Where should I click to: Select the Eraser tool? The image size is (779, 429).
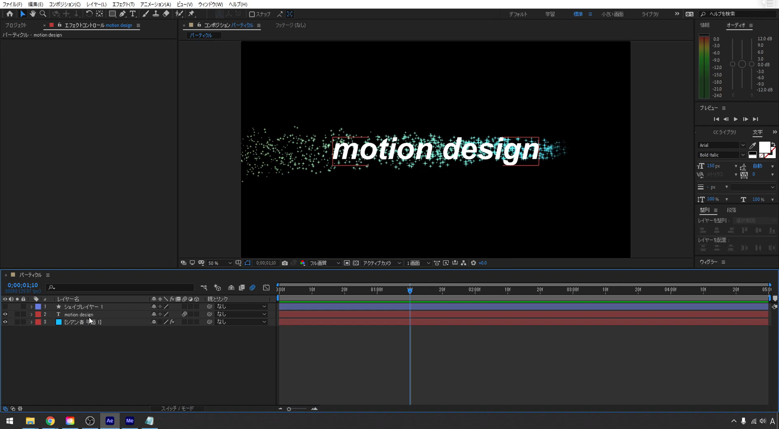pyautogui.click(x=166, y=14)
